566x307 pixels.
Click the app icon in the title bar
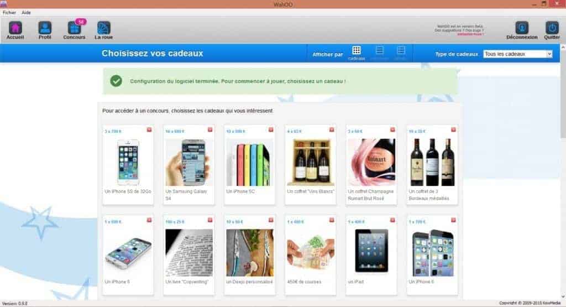4,4
